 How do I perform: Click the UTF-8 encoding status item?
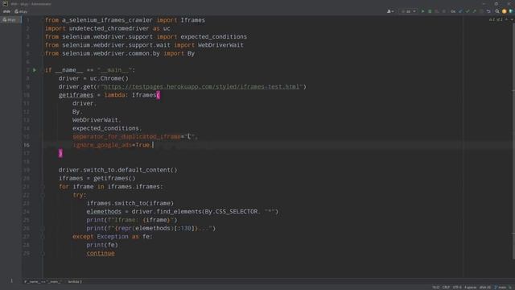tap(457, 288)
